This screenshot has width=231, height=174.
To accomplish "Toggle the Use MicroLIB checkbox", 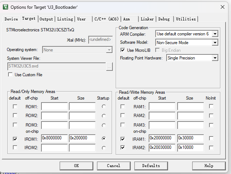I will tap(123, 50).
